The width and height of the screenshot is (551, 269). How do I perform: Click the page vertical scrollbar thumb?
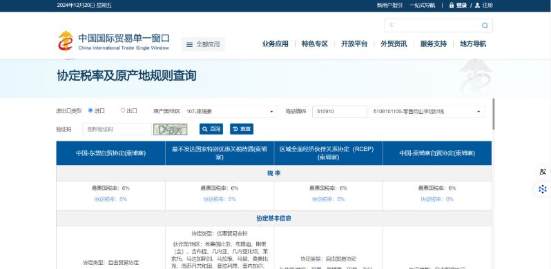(494, 114)
